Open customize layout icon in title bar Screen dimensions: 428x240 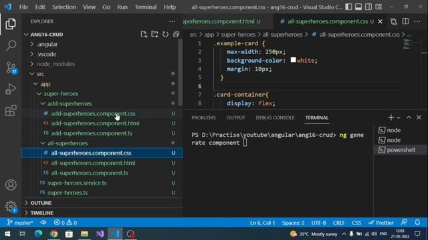click(379, 7)
